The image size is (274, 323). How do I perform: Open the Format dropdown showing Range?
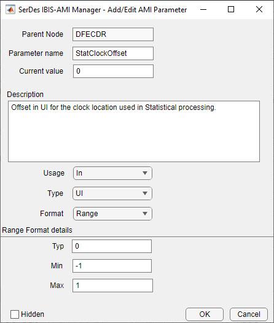[112, 214]
